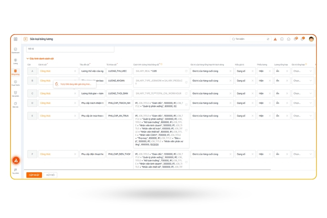Screen dimensions: 327x218
Task: Open formula editor icon for PHU_CAP_AN_TRUA formula
Action: point(186,130)
